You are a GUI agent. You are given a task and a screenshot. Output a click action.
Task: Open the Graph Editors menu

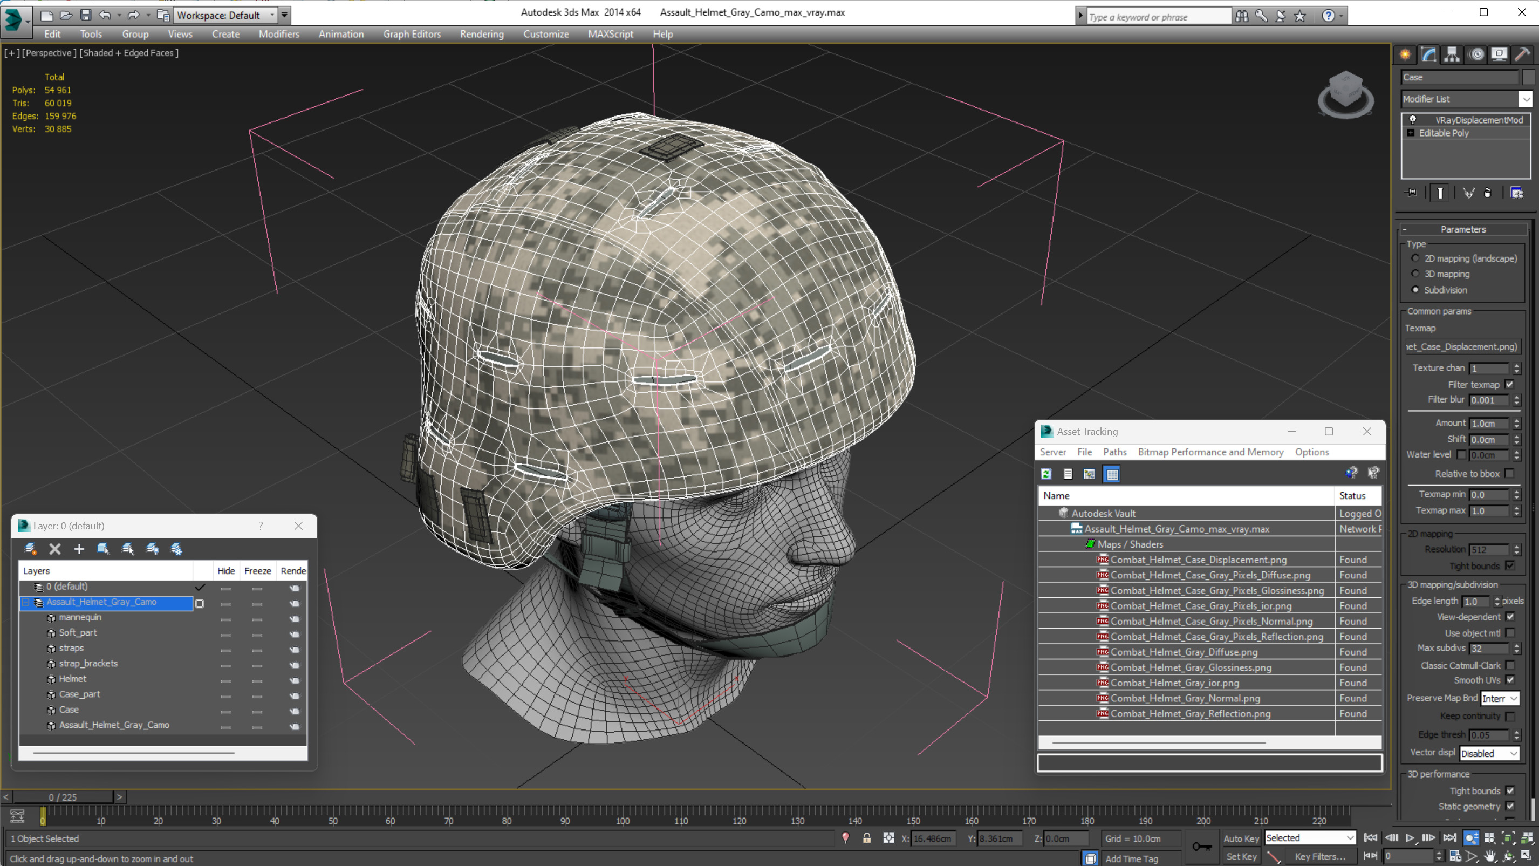coord(412,34)
